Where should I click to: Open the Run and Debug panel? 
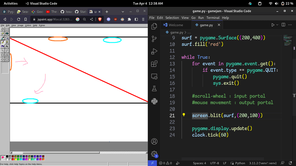pos(154,52)
